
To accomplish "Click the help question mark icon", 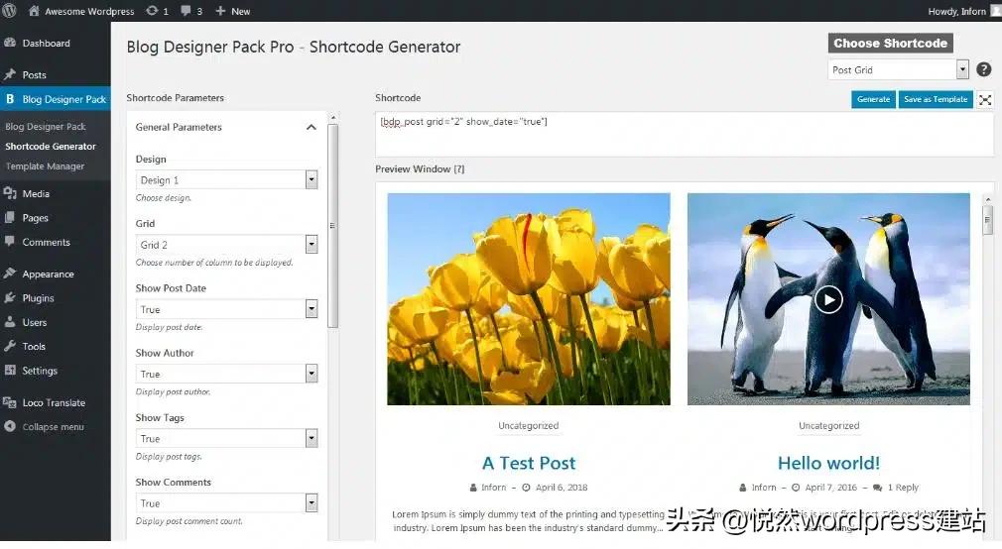I will coord(983,69).
